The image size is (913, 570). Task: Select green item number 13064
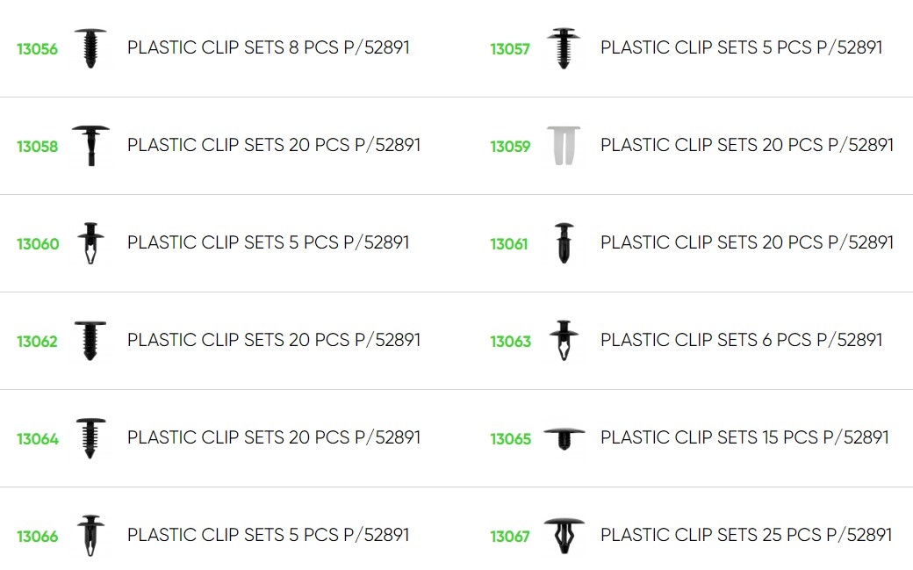click(x=38, y=439)
